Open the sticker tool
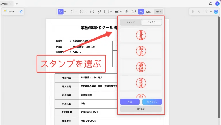This screenshot has width=221, height=125. click(134, 12)
